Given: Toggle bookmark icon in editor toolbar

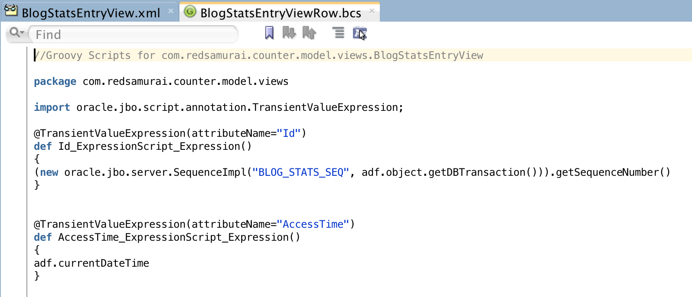Looking at the screenshot, I should click(x=269, y=33).
